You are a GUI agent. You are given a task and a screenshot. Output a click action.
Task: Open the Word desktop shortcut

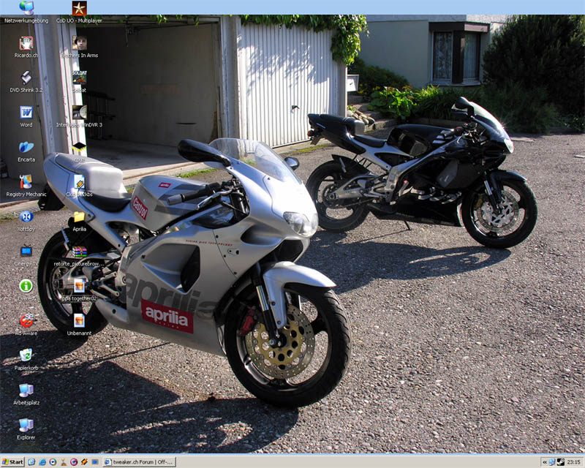26,113
